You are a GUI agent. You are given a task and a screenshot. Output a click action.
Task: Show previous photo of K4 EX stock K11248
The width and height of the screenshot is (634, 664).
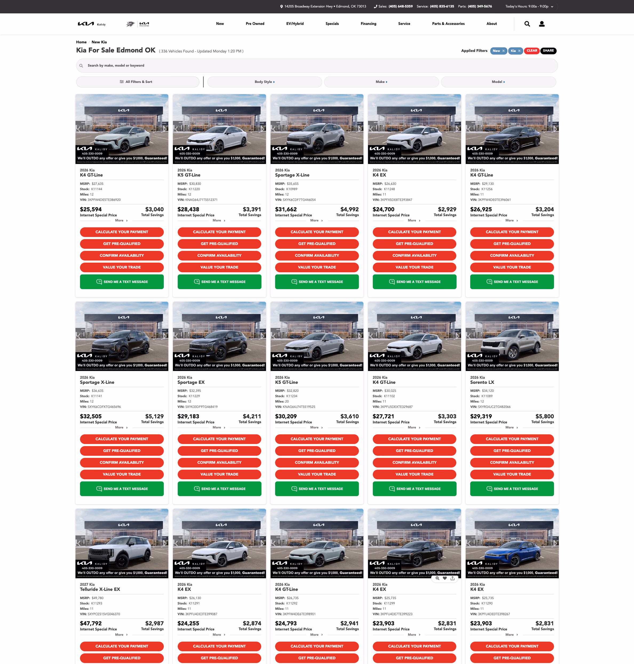tap(372, 129)
